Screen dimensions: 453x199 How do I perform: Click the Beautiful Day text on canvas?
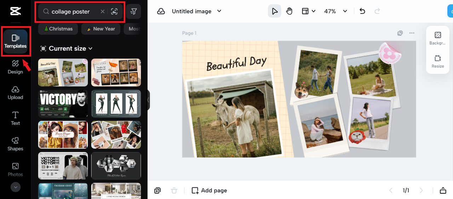pos(236,63)
